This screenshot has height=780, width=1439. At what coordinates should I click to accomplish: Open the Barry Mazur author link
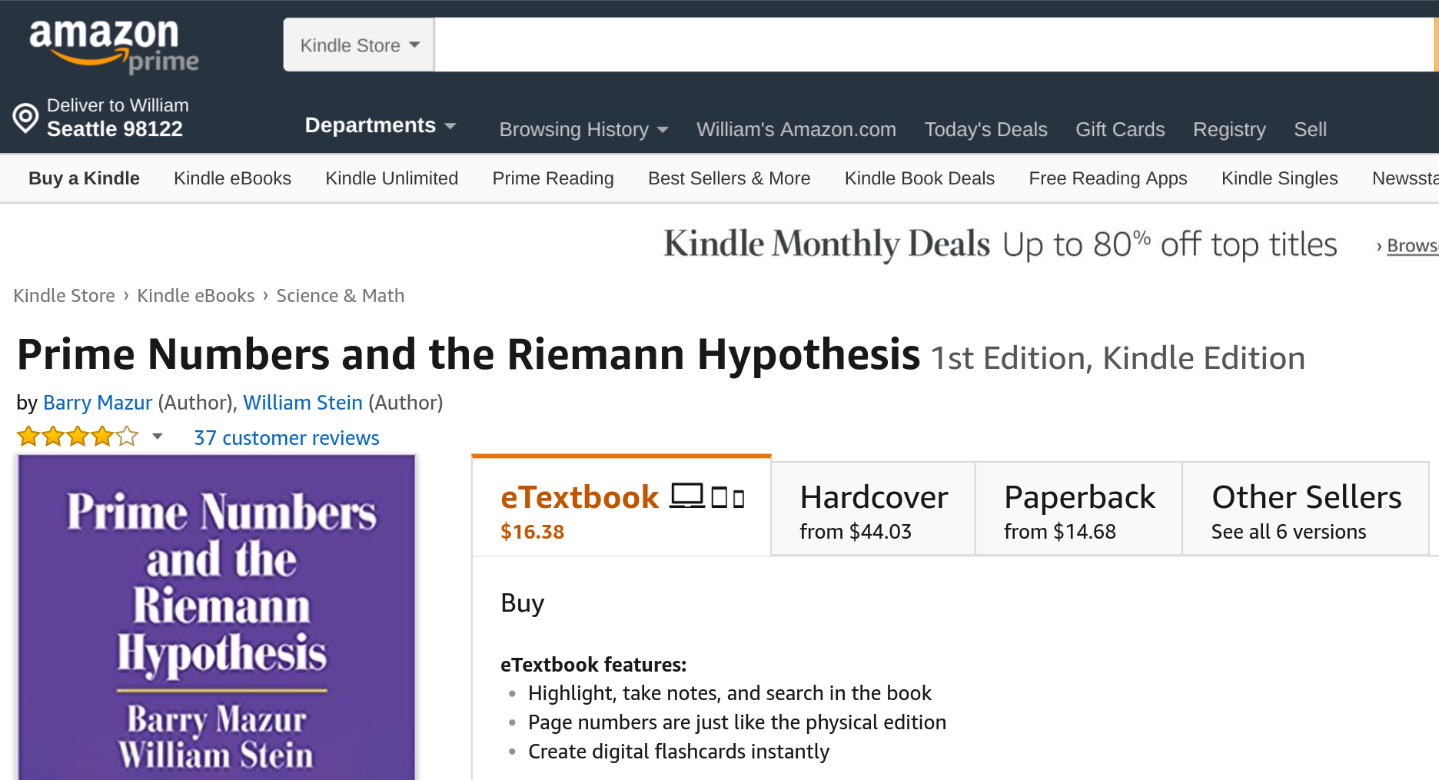click(98, 403)
